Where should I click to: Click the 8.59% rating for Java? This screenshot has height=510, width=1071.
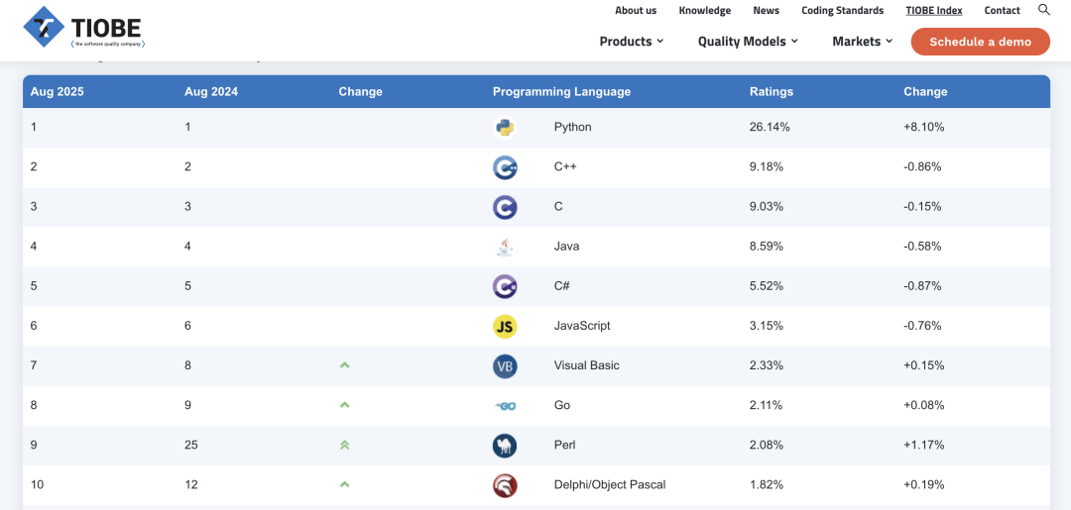(767, 247)
